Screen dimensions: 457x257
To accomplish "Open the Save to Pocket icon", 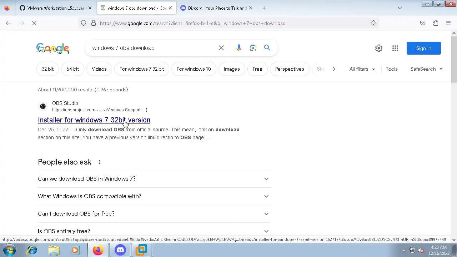I will click(x=423, y=23).
